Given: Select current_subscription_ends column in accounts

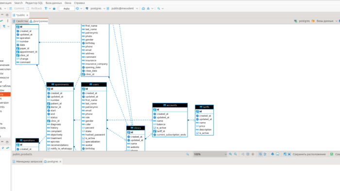Looking at the screenshot, I should click(170, 135).
